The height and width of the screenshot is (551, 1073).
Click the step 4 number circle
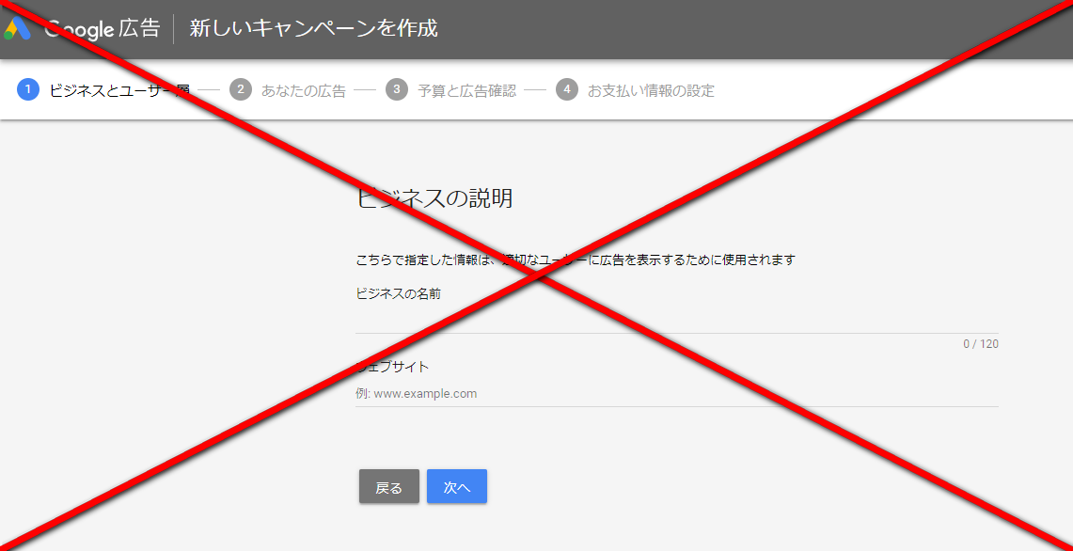tap(566, 90)
